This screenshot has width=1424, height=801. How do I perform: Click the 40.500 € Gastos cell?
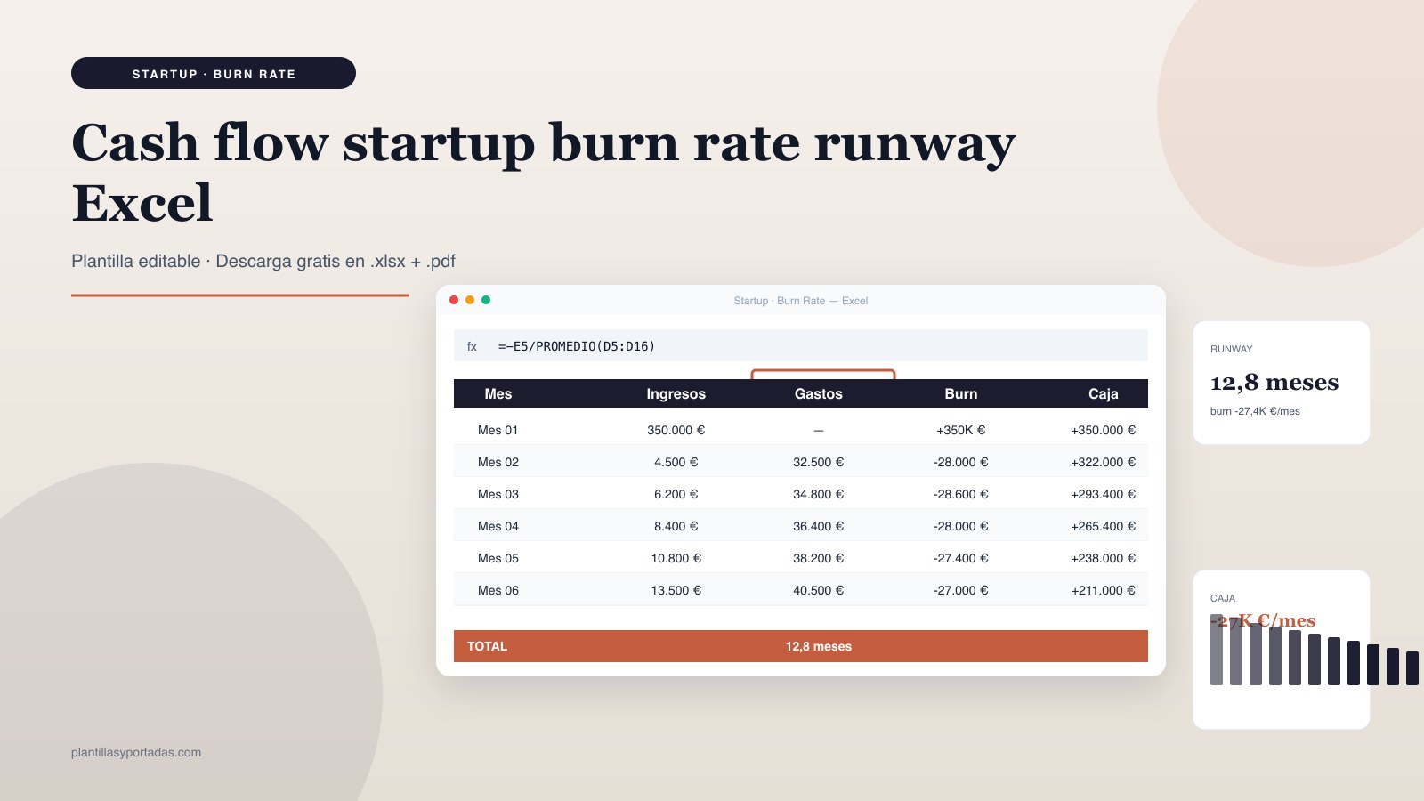[819, 590]
